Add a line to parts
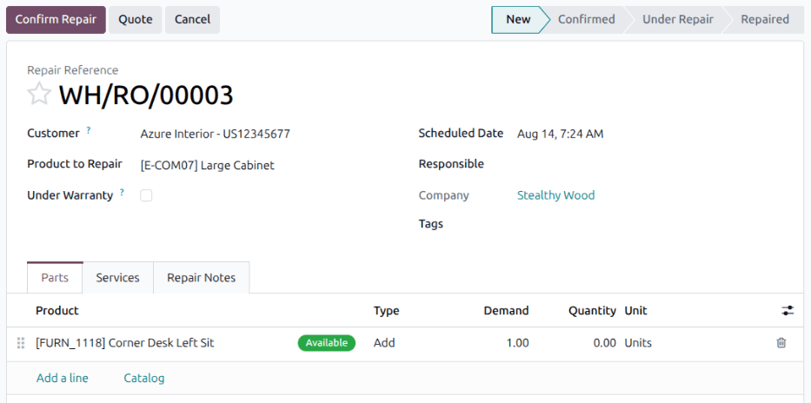This screenshot has width=811, height=403. tap(62, 378)
